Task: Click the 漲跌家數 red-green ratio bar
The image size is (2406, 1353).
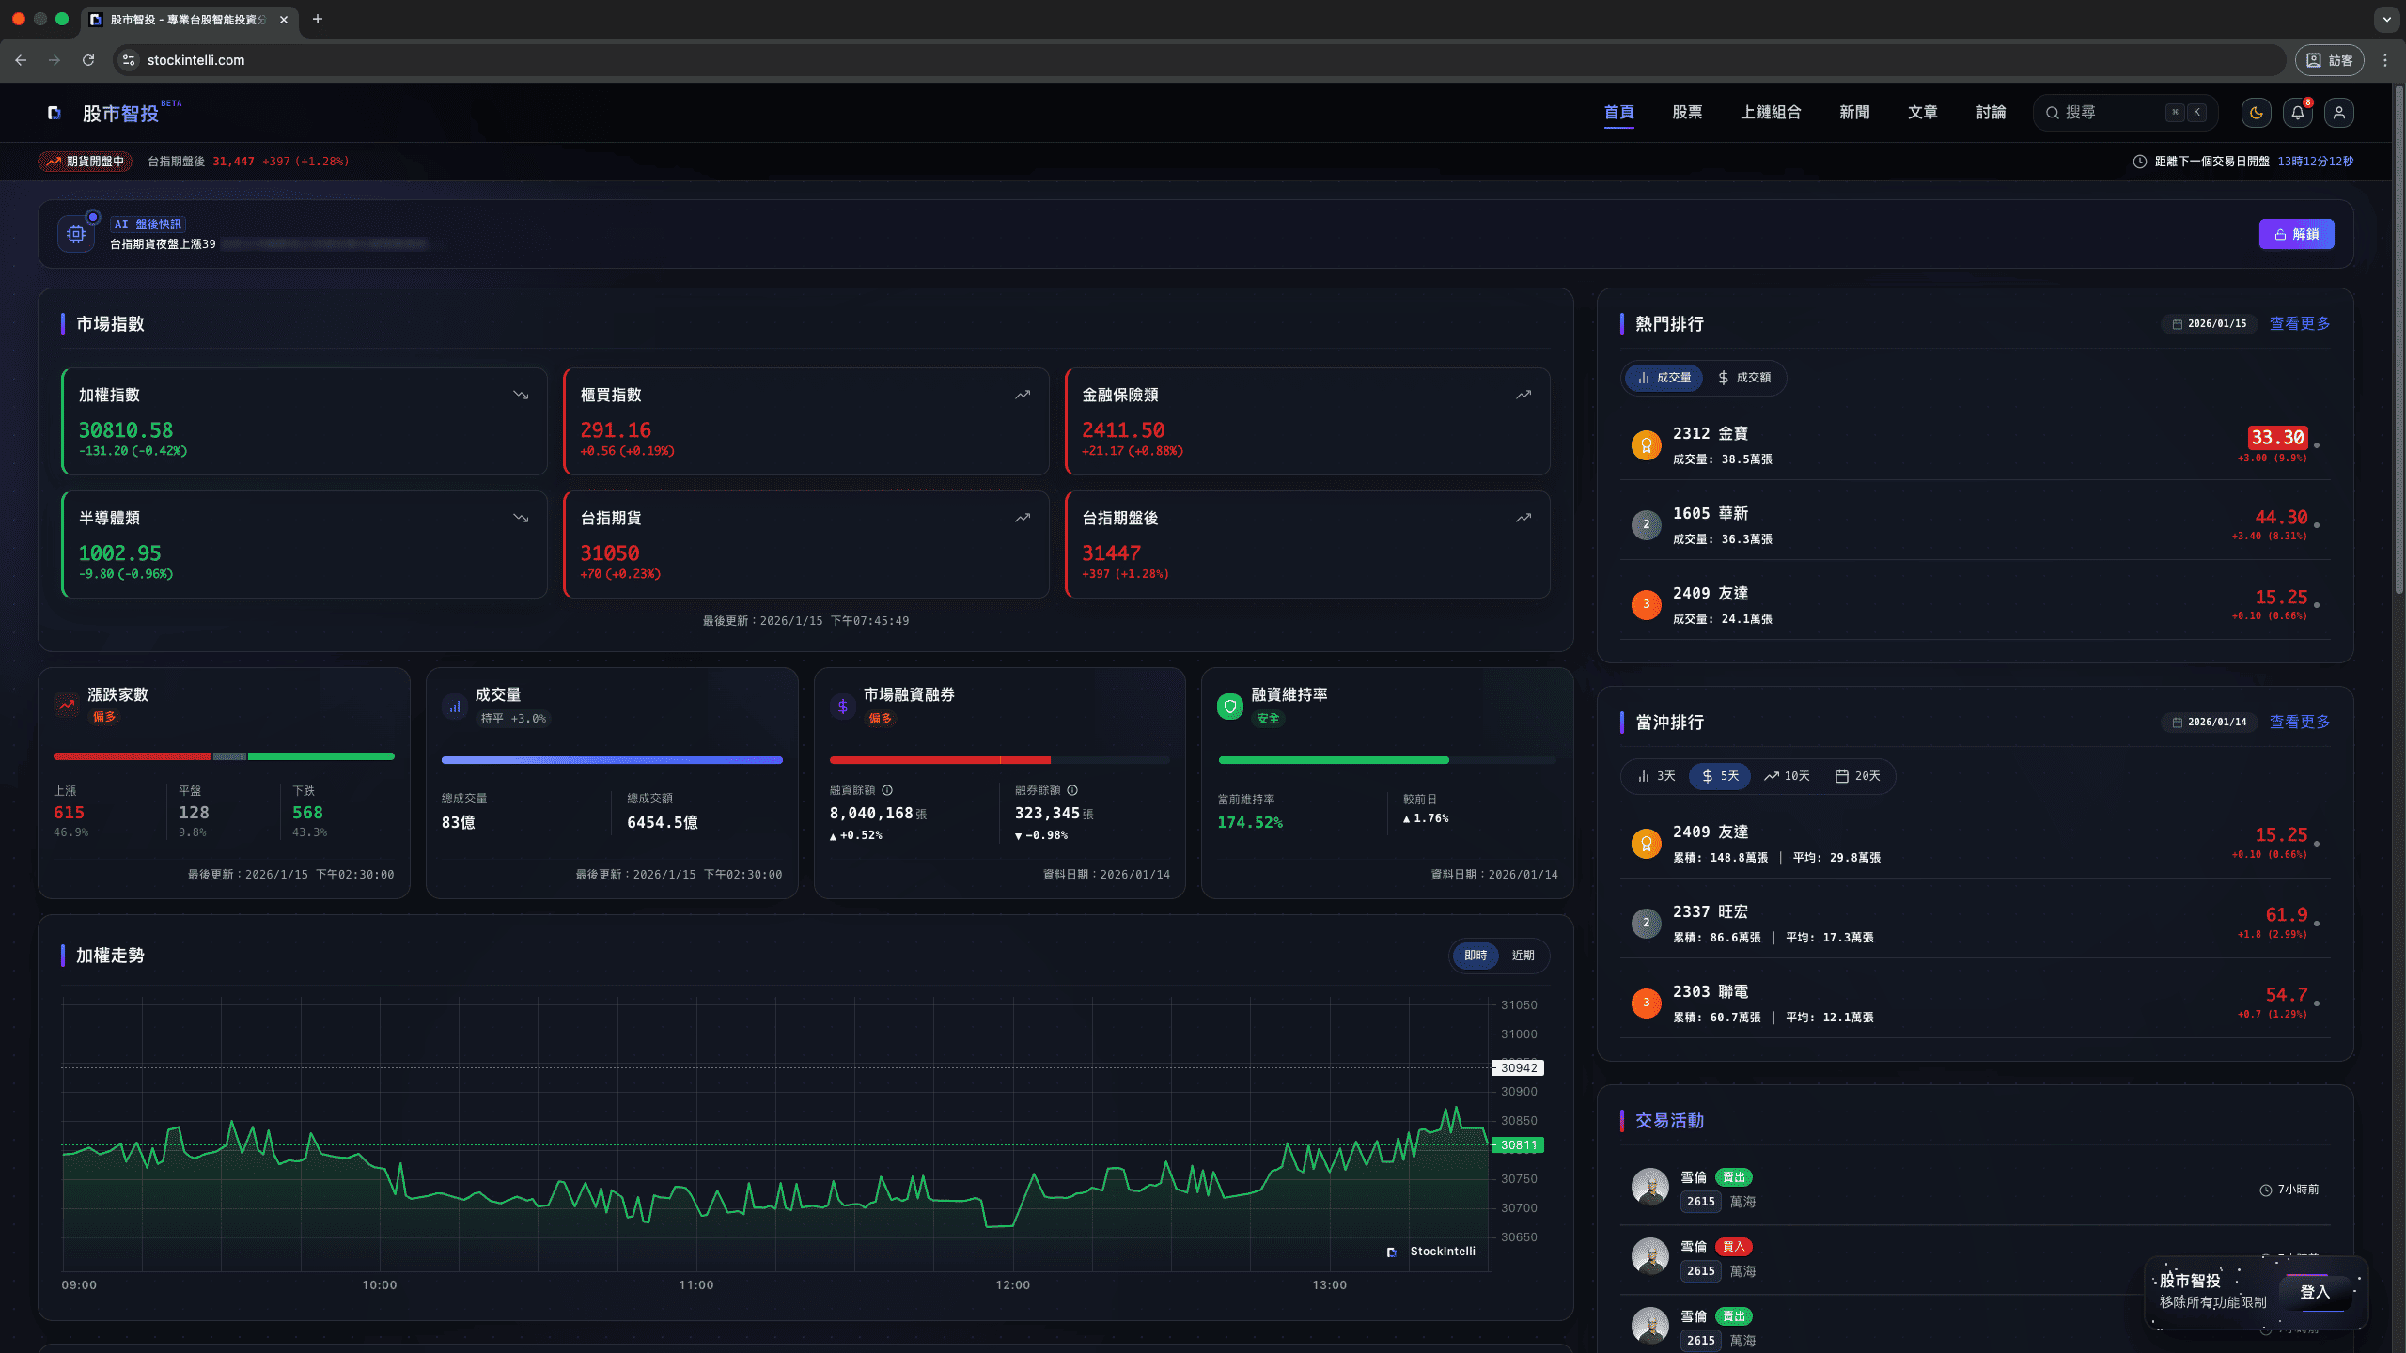Action: (x=224, y=756)
